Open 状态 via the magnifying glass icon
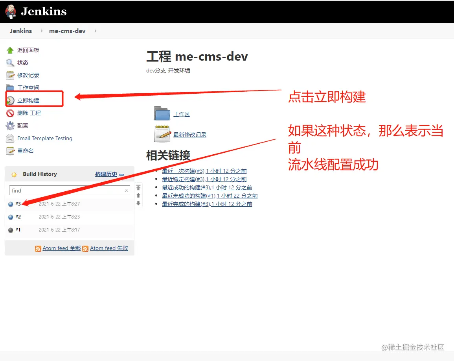This screenshot has width=454, height=361. (x=10, y=62)
